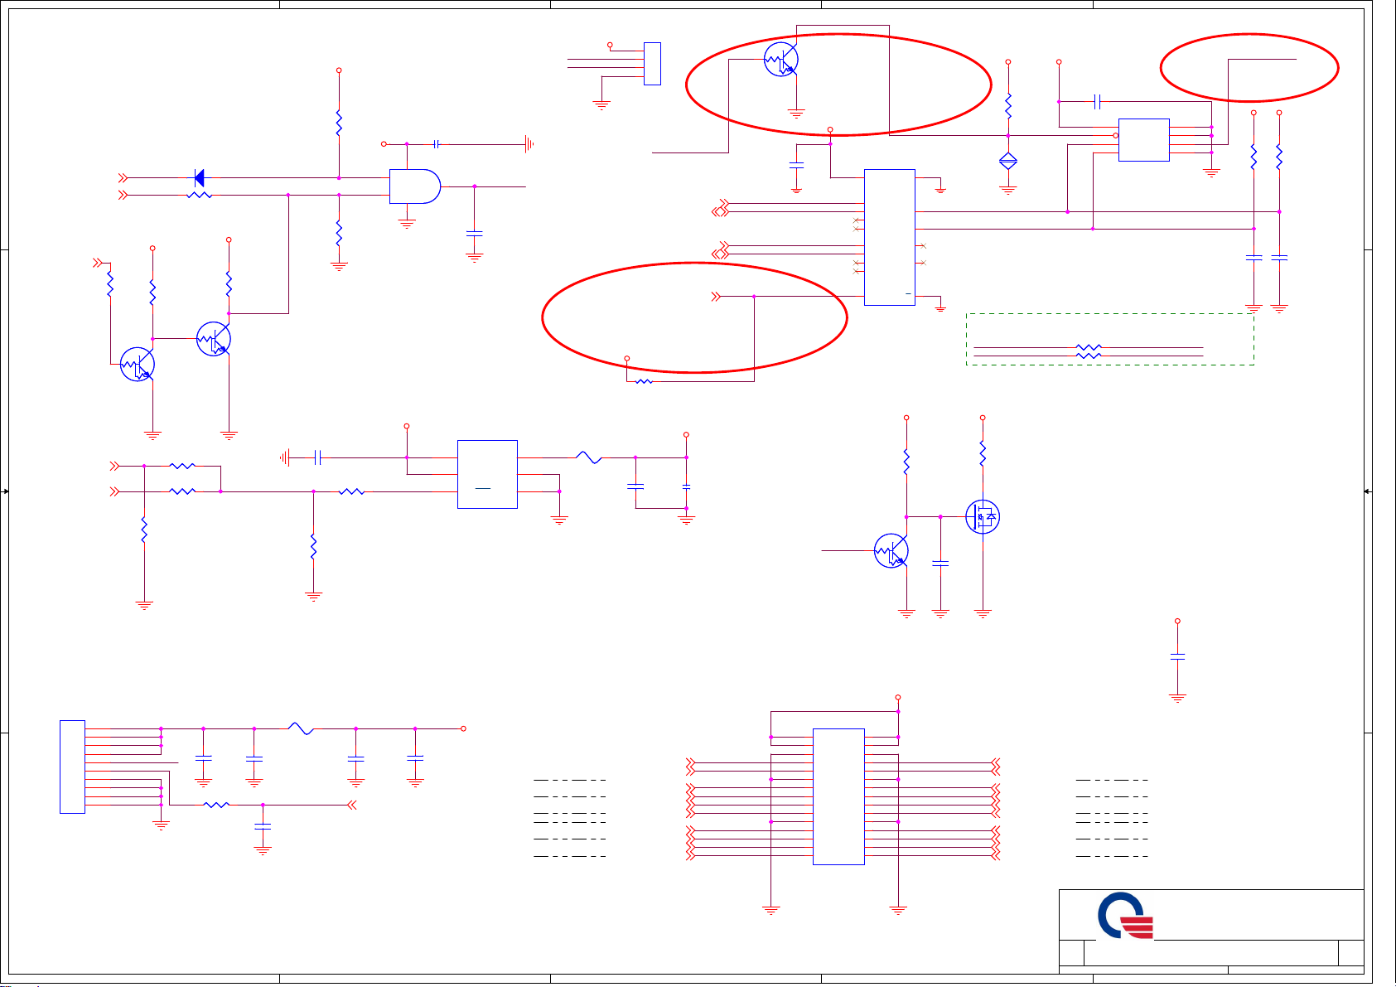Select the capacitor above the AND gate

[436, 144]
